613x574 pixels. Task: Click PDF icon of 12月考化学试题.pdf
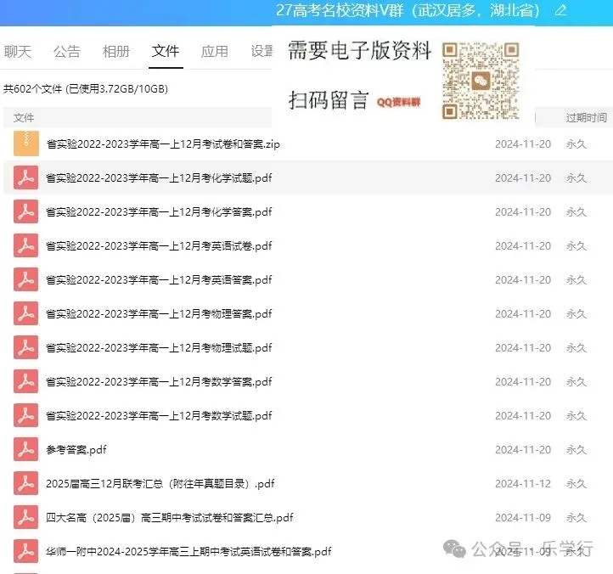tap(25, 177)
